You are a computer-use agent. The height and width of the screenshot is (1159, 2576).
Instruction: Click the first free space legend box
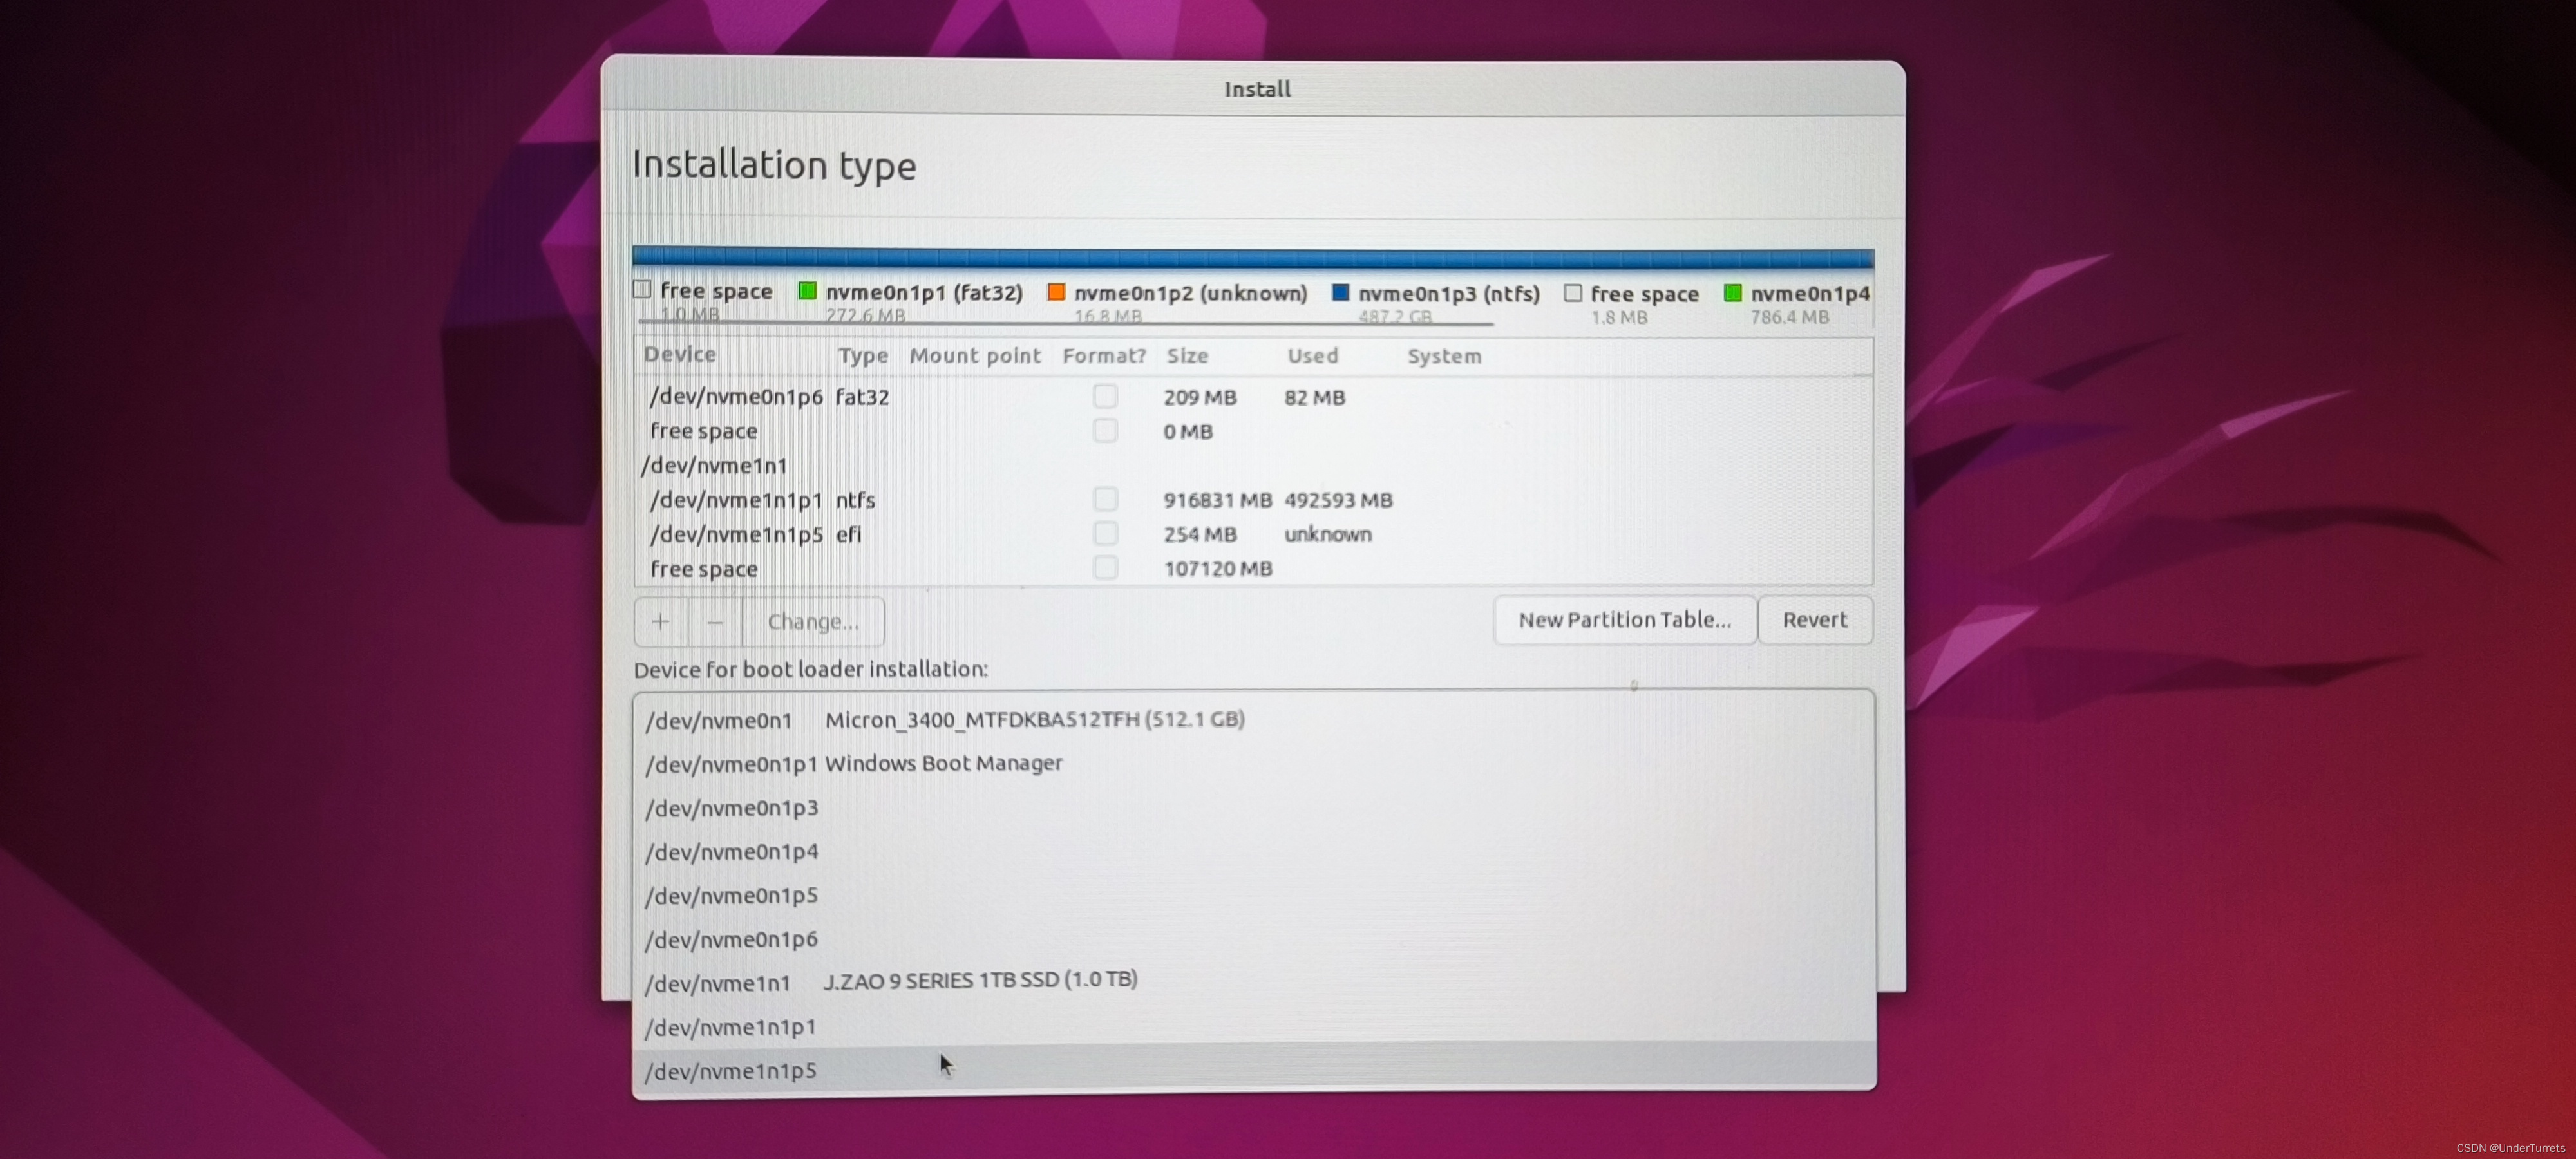tap(642, 290)
